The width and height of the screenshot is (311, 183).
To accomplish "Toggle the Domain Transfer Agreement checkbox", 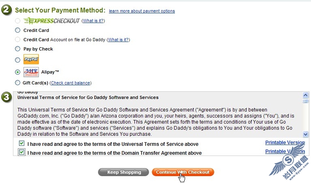I will (21, 152).
